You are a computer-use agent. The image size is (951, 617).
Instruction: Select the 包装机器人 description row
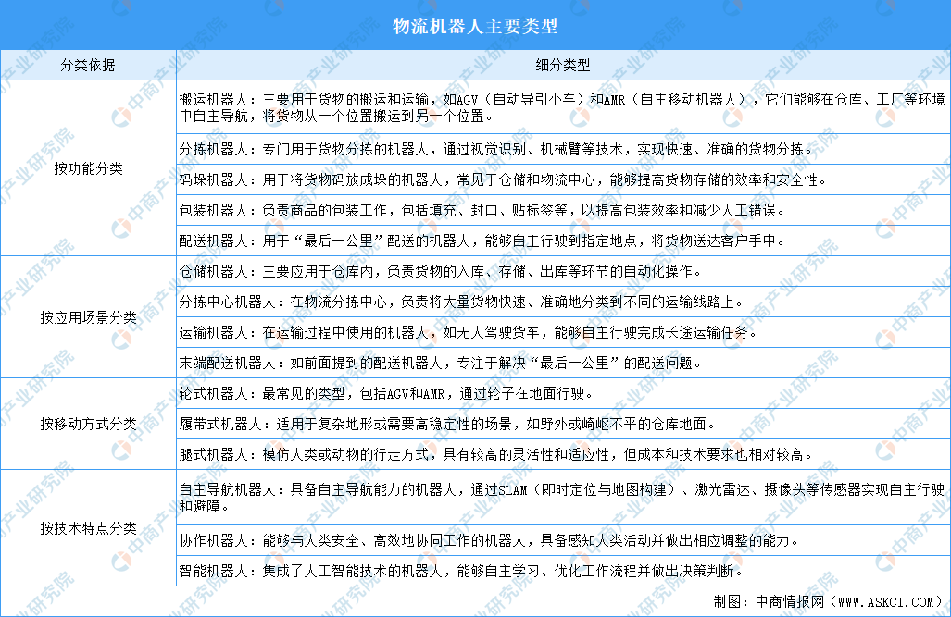point(563,210)
